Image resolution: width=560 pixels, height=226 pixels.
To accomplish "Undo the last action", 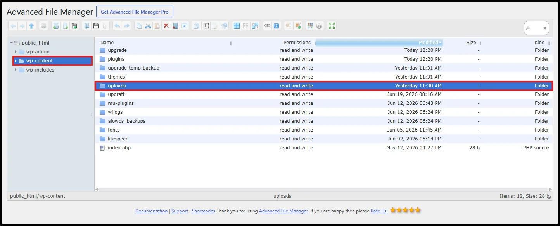I will [117, 26].
